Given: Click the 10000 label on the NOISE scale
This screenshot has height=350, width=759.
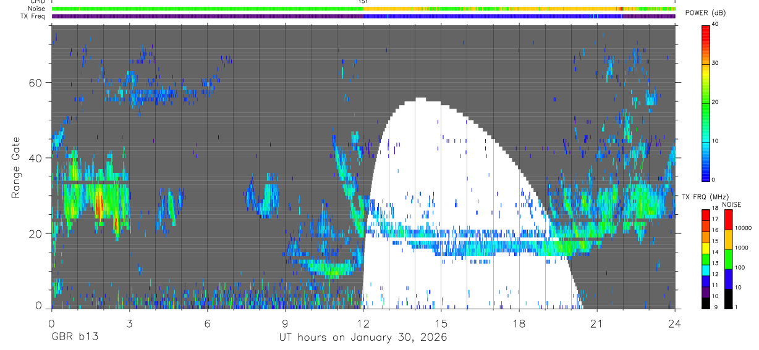Looking at the screenshot, I should [744, 228].
